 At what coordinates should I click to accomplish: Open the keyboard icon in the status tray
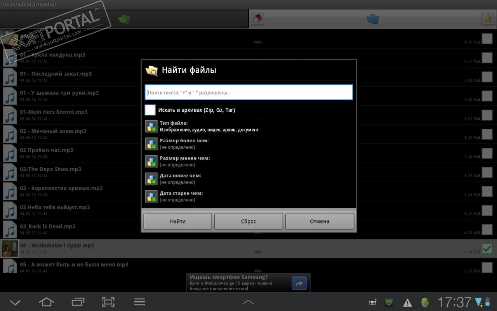tap(373, 302)
